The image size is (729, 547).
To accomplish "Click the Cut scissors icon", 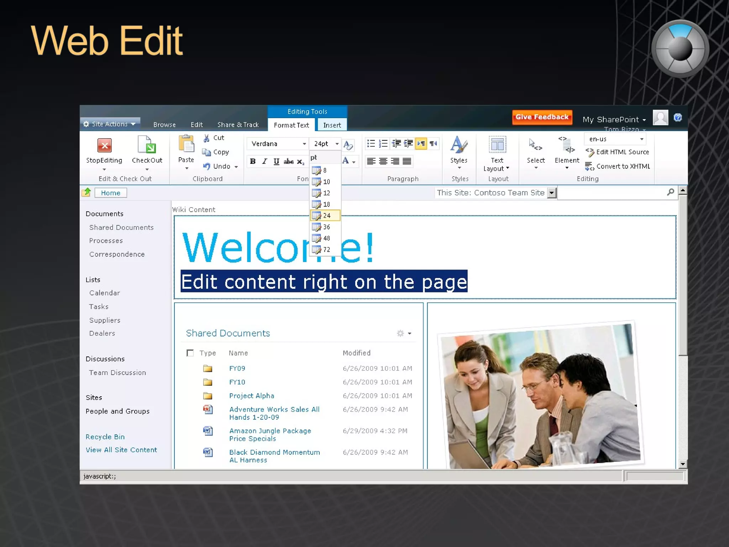I will point(206,138).
